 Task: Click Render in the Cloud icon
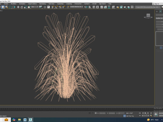[x=128, y=7]
